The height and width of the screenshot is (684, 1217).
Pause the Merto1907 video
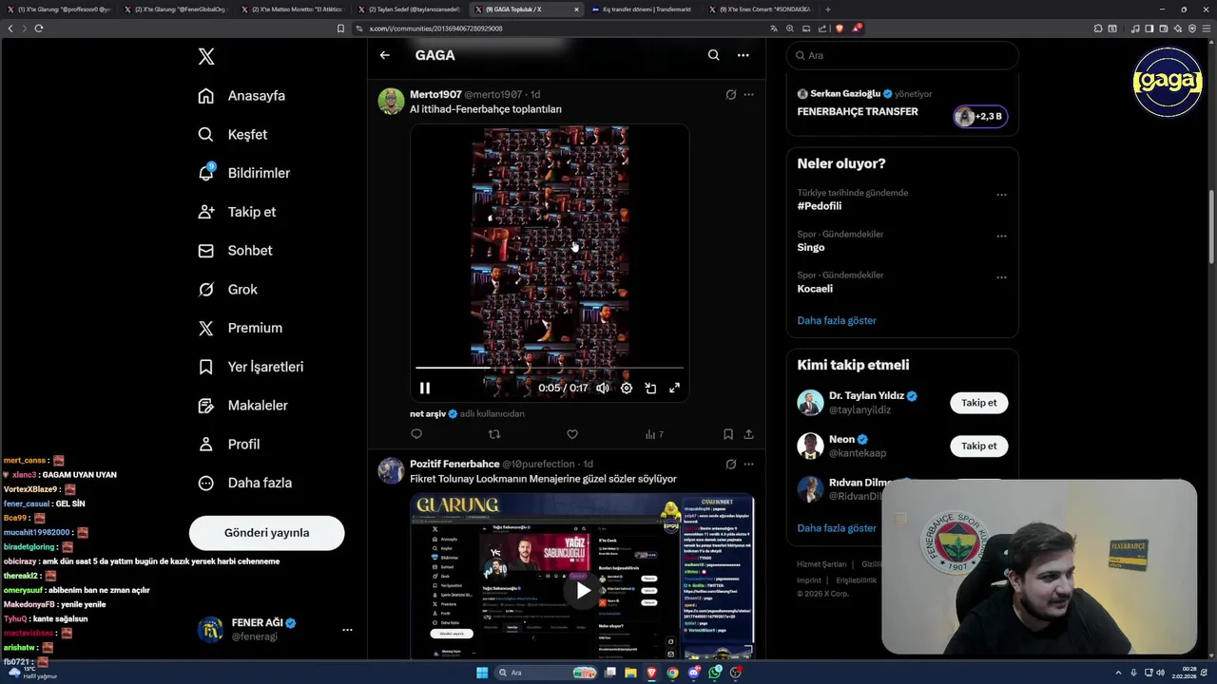point(425,388)
